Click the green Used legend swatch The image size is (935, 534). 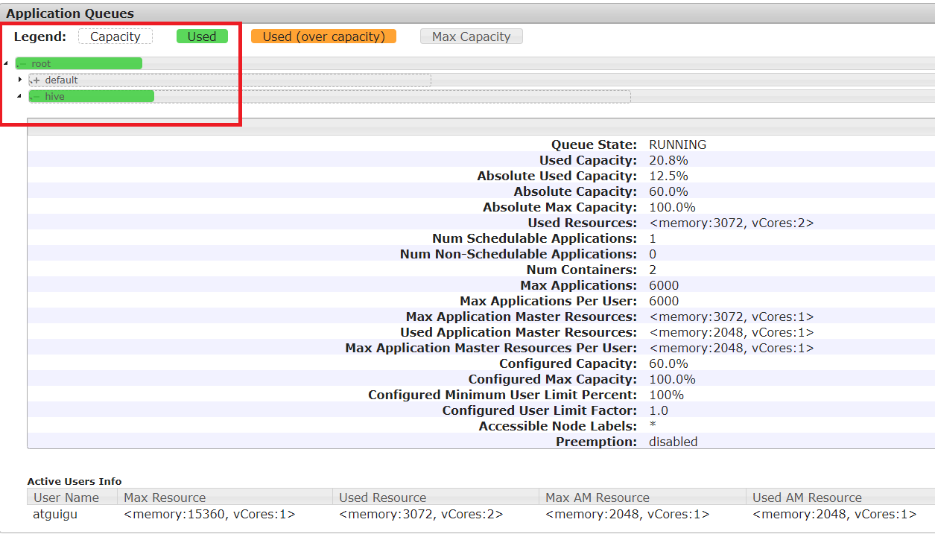(202, 36)
